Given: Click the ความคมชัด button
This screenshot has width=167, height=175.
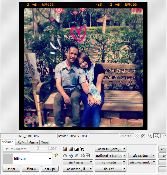Looking at the screenshot, I should coord(108,162).
